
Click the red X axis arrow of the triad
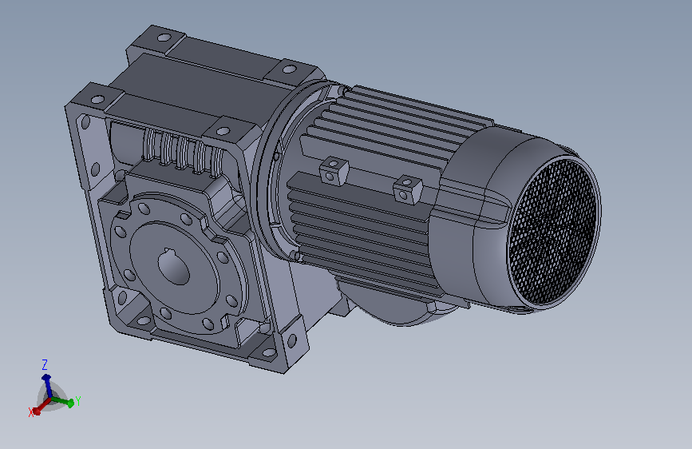click(x=41, y=407)
